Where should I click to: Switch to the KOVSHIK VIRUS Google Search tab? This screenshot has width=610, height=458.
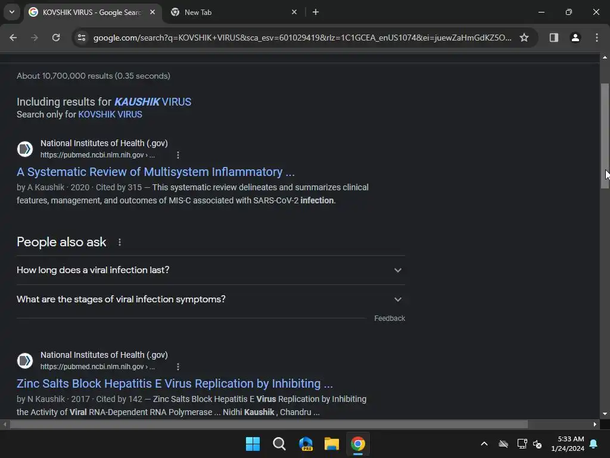tap(92, 12)
